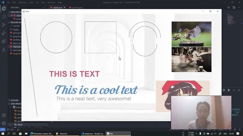Switch to the Random folder taskbar button

coord(67,133)
